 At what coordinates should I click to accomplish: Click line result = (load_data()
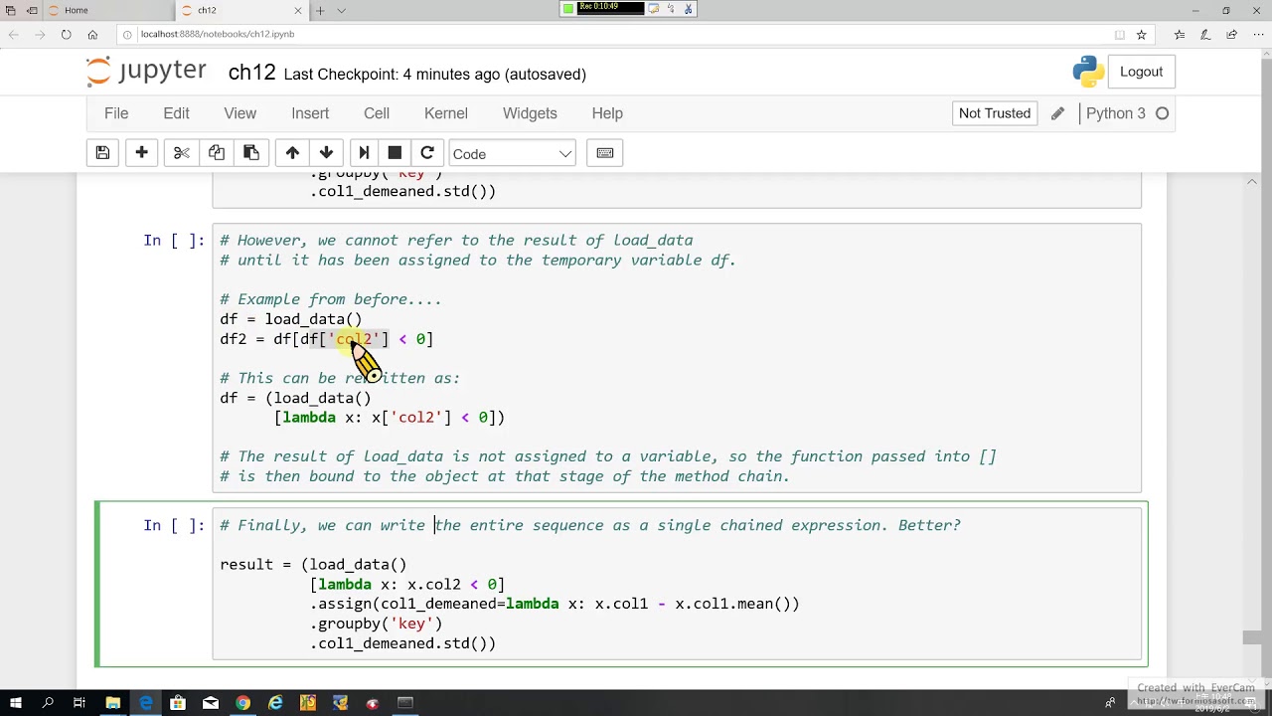click(x=313, y=565)
